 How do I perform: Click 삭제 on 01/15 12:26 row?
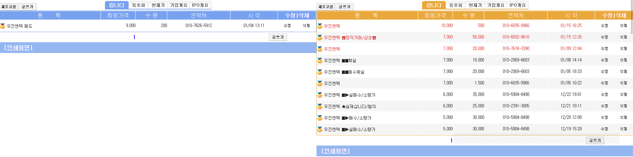point(623,37)
